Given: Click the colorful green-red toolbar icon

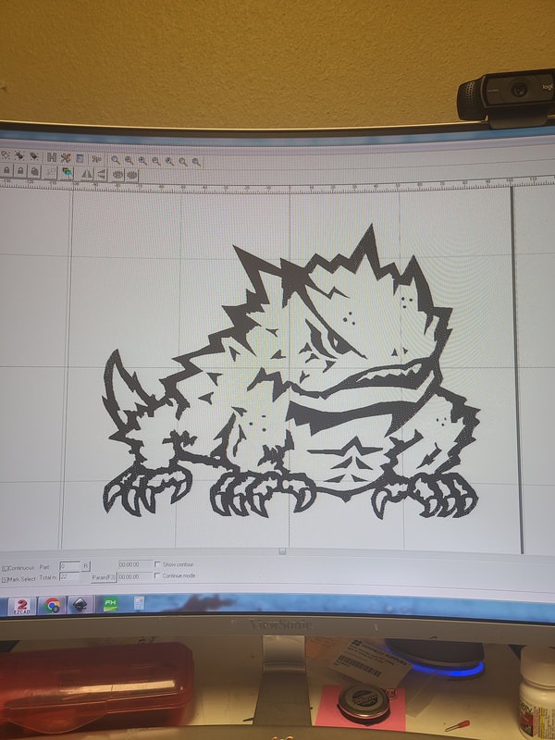Looking at the screenshot, I should click(67, 173).
